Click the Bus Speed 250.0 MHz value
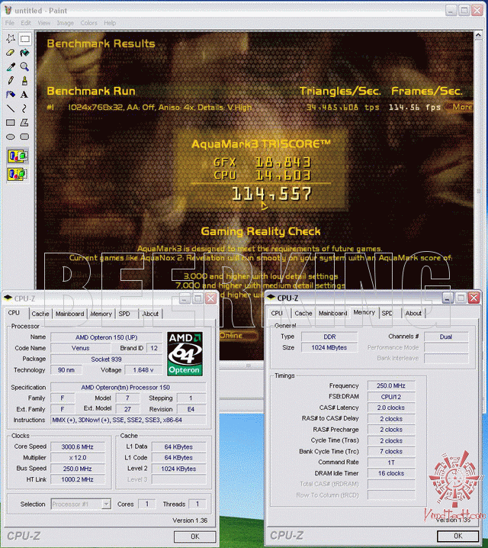The image size is (488, 548). tap(78, 469)
